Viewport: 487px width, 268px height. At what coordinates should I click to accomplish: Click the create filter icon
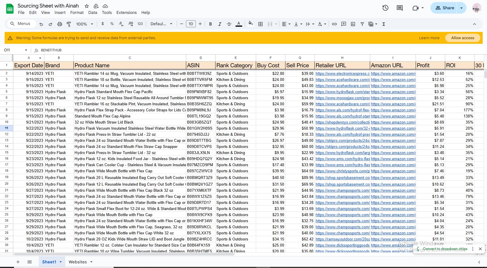[x=362, y=24]
